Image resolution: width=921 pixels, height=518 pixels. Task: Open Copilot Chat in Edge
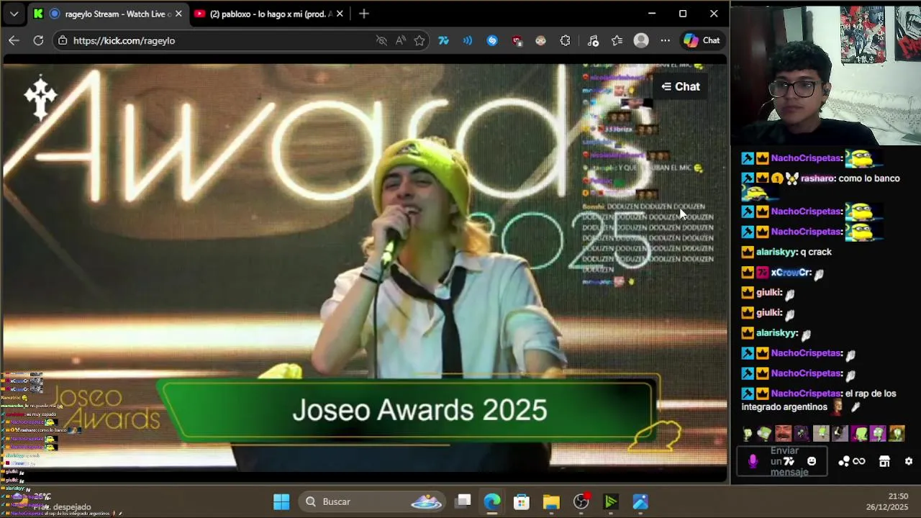click(702, 40)
